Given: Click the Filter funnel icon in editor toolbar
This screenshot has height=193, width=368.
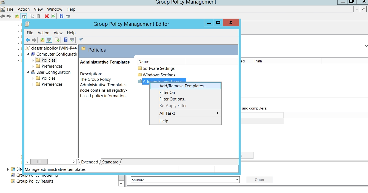Looking at the screenshot, I should coord(81,40).
